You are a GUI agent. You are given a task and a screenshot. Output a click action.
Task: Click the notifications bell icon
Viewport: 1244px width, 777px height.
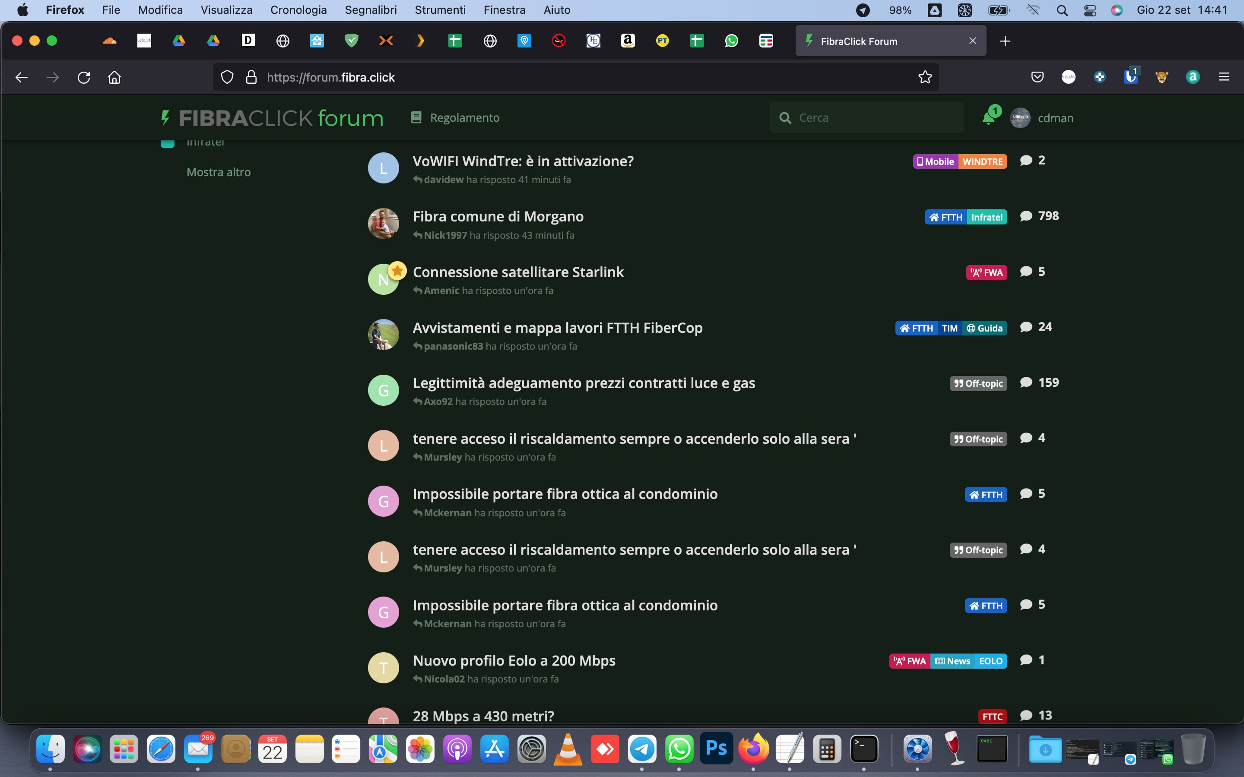pyautogui.click(x=988, y=118)
